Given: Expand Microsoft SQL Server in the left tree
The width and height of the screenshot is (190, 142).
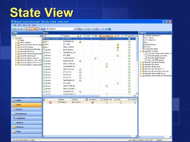Looking at the screenshot, I should tap(16, 52).
